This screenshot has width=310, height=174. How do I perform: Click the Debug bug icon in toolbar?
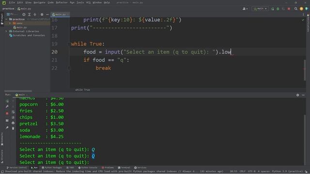[x=278, y=9]
